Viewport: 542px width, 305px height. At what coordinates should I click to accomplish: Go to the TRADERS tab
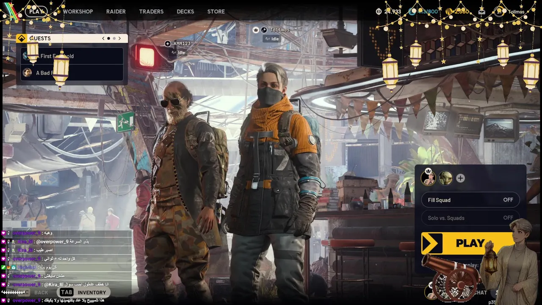click(x=151, y=11)
